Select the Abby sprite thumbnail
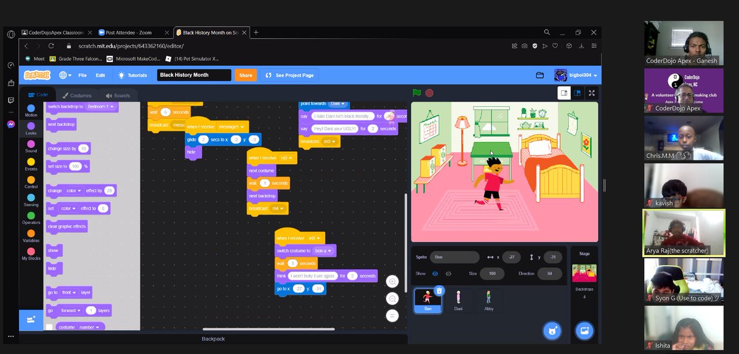This screenshot has height=354, width=739. tap(489, 301)
